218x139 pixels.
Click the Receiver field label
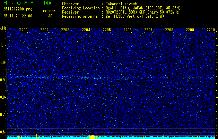tap(70, 12)
